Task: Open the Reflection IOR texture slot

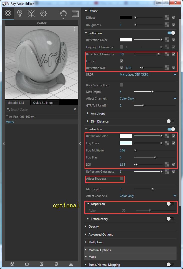Action: point(167,68)
